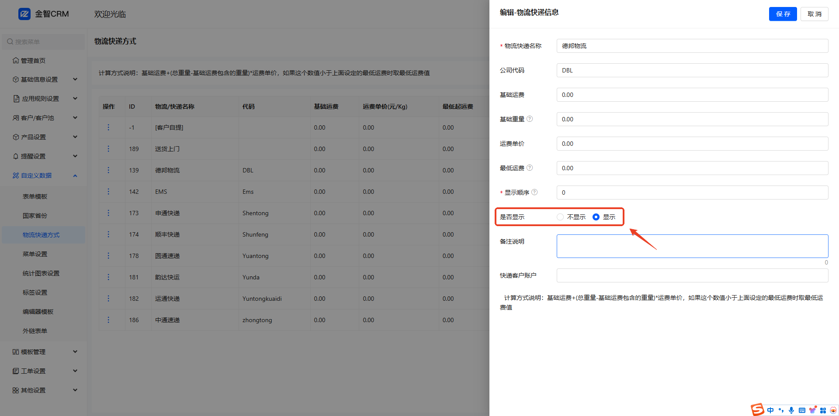Open row actions menu for 德邦物流
Image resolution: width=839 pixels, height=416 pixels.
(x=108, y=170)
